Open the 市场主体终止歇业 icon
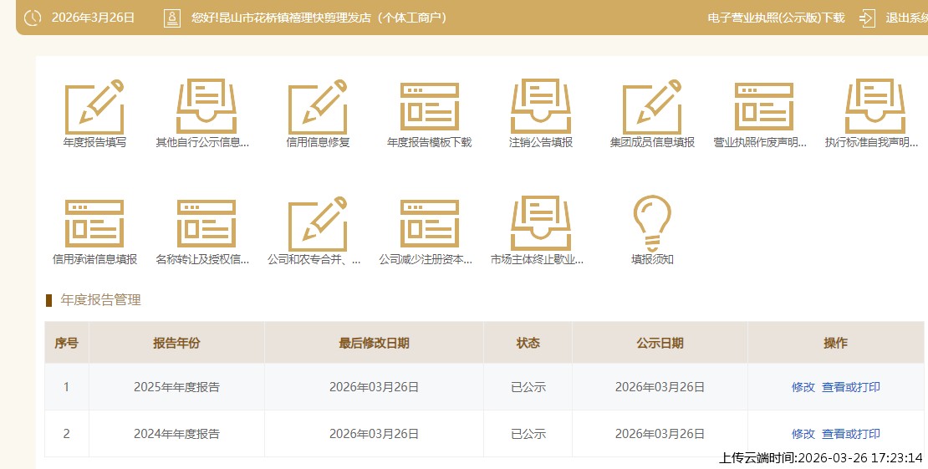The height and width of the screenshot is (469, 928). click(x=541, y=224)
